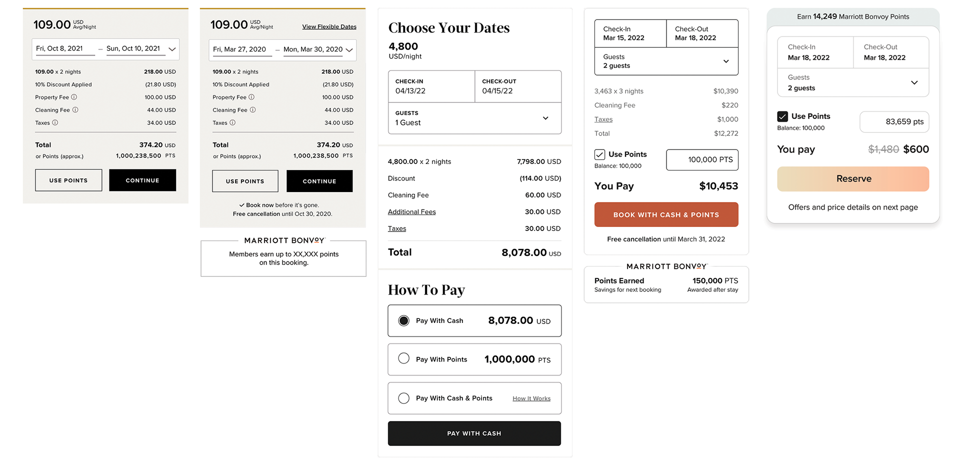Click the View Flexible Dates link
Viewport: 960px width, 463px height.
(x=329, y=26)
